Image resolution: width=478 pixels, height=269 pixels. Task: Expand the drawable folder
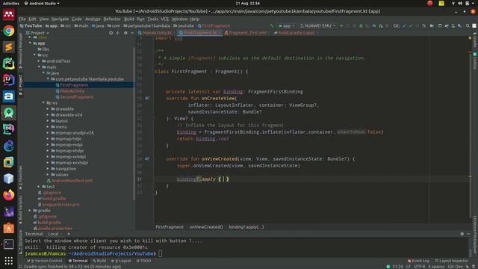(x=48, y=109)
